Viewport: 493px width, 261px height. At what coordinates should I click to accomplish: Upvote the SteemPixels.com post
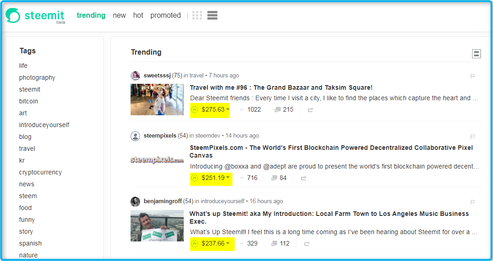tap(195, 178)
